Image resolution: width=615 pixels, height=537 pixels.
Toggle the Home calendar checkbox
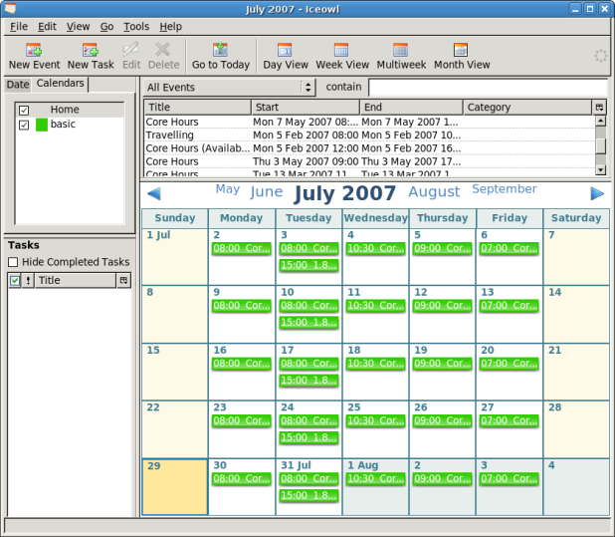(24, 110)
